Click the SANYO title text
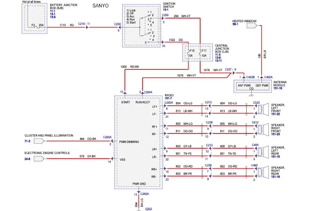Image resolution: width=310 pixels, height=211 pixels. click(100, 6)
